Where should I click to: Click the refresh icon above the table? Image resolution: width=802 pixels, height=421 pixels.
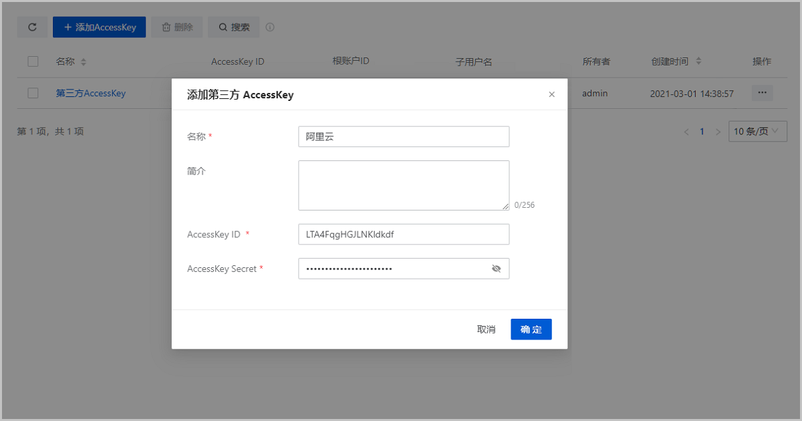32,27
